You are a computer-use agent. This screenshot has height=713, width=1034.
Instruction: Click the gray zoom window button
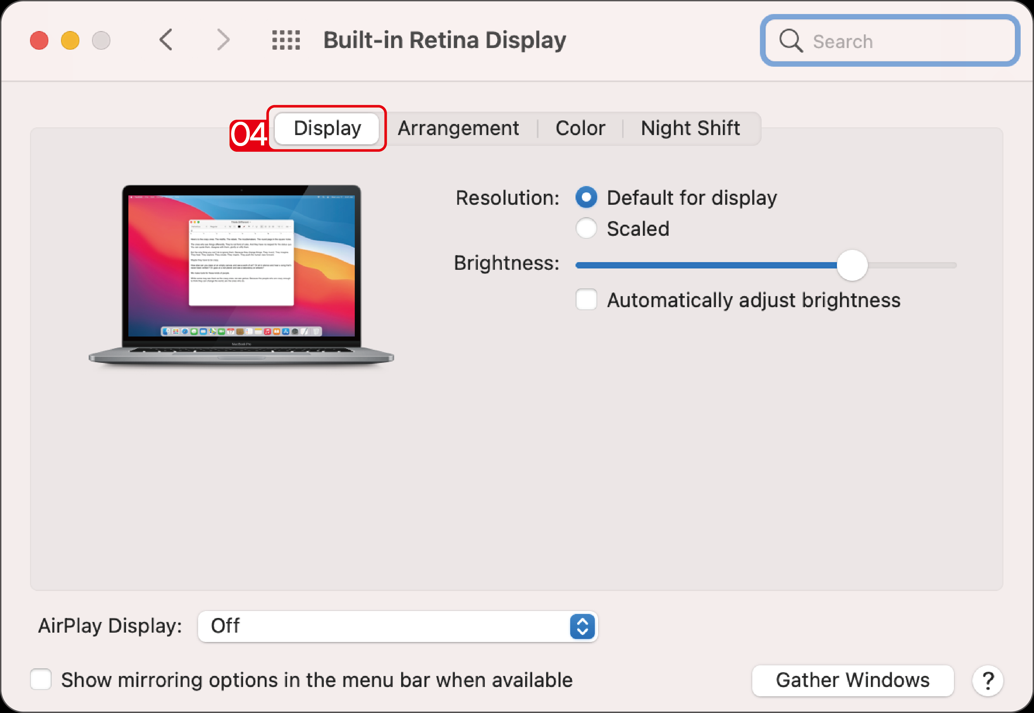coord(101,41)
